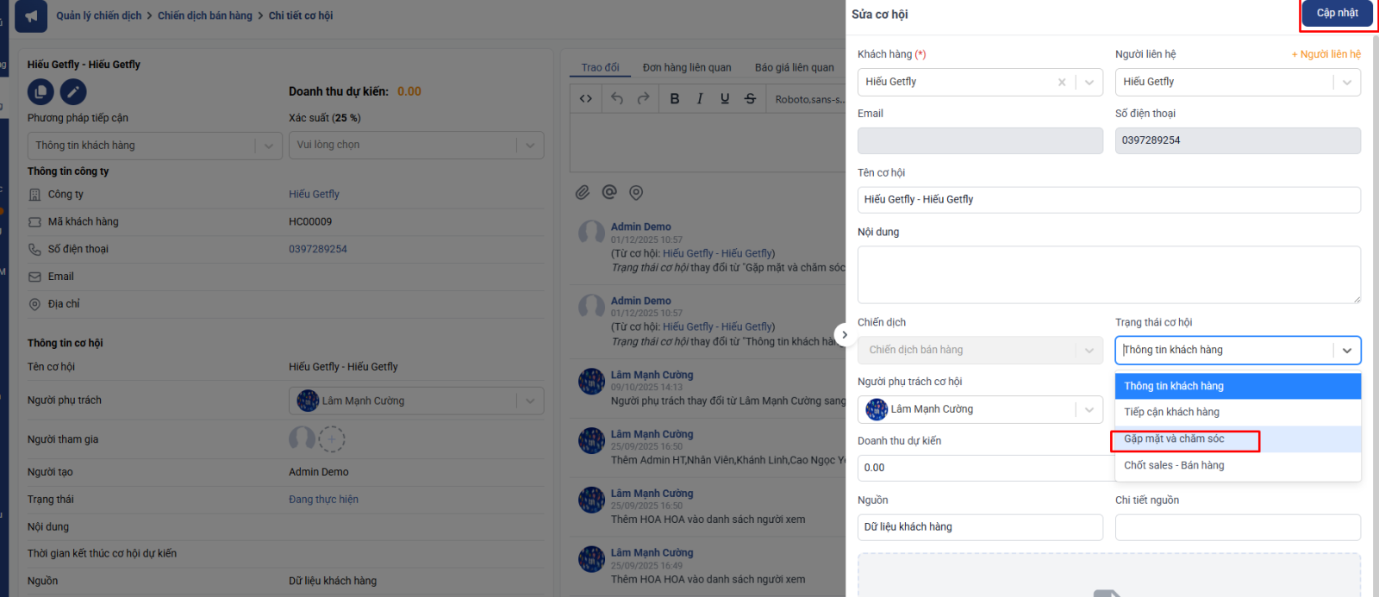
Task: Click the mention @ icon
Action: coord(609,192)
